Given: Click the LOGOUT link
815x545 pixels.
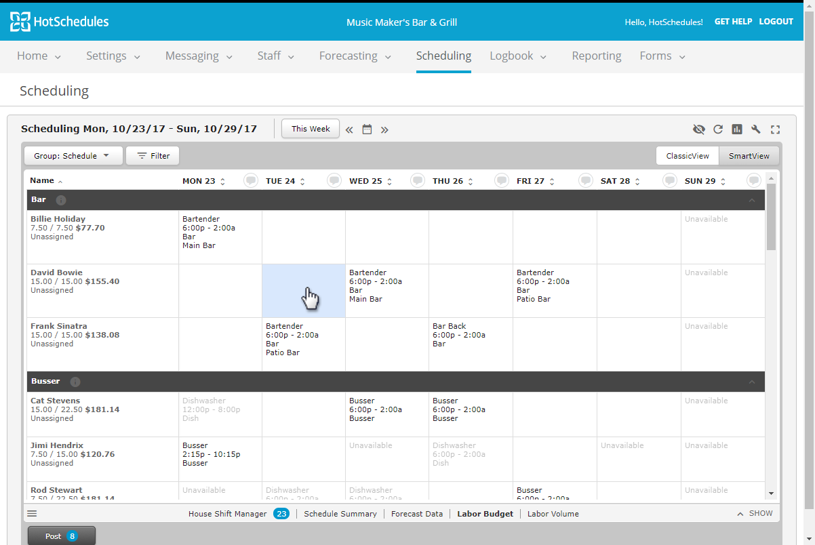Looking at the screenshot, I should point(776,22).
